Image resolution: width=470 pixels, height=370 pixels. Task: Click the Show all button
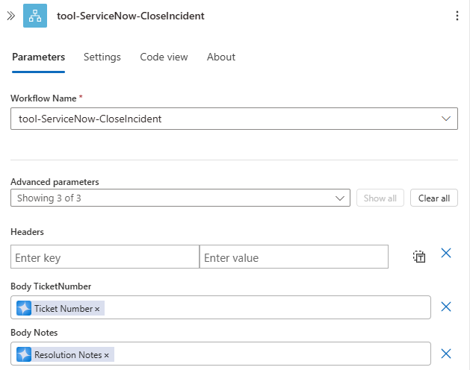[x=380, y=198]
